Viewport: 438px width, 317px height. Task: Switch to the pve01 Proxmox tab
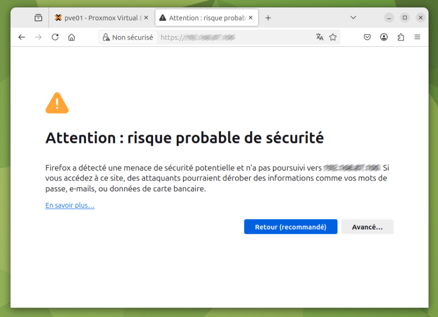(102, 18)
